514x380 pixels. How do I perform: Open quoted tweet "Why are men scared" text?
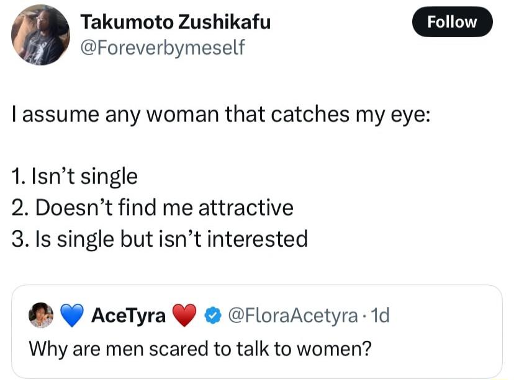tap(200, 349)
